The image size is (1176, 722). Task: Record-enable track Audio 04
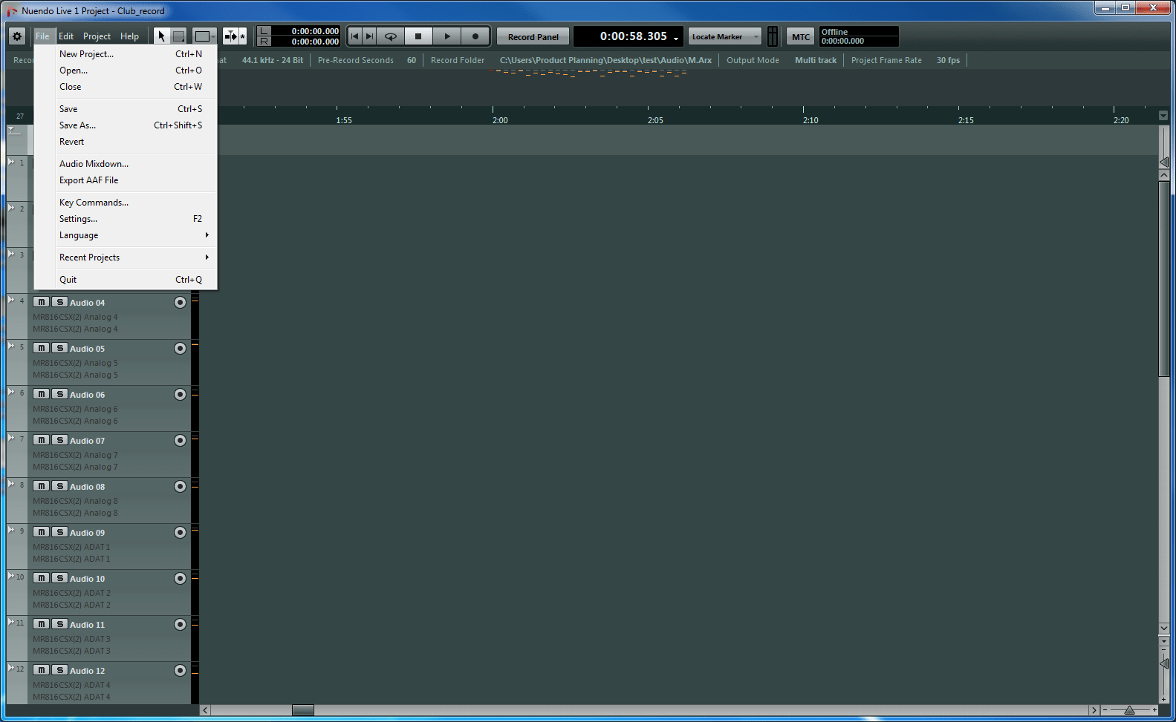tap(180, 302)
